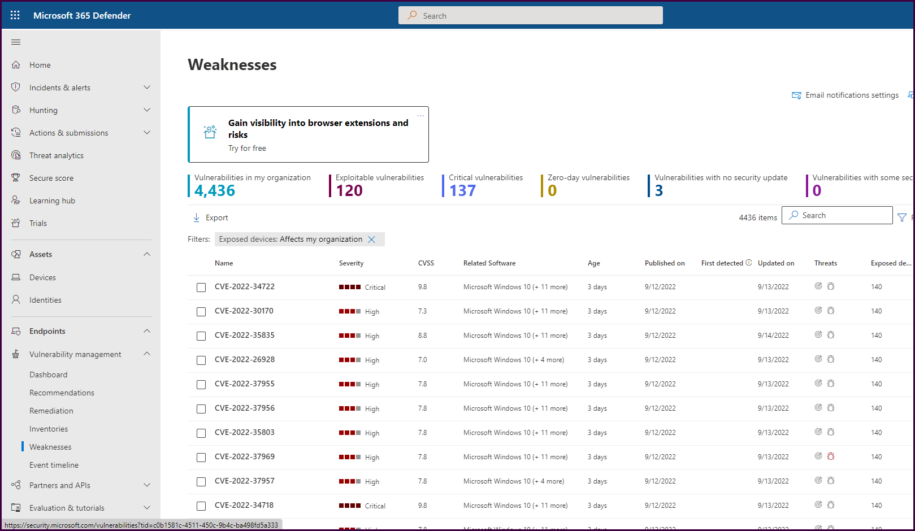Viewport: 915px width, 531px height.
Task: Tick the checkbox next to CVE-2022-34718
Action: [x=201, y=506]
